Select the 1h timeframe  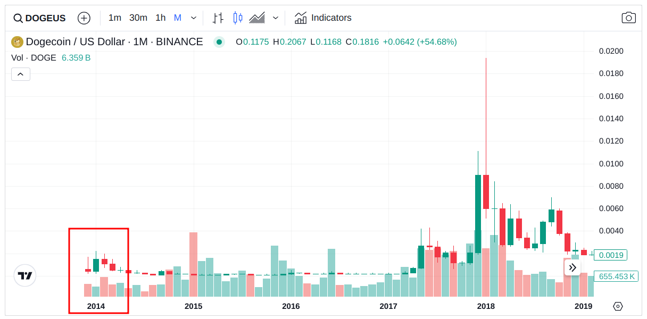tap(161, 18)
